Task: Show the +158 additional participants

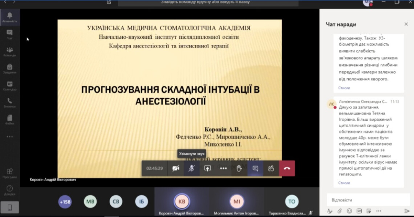Action: 65,202
